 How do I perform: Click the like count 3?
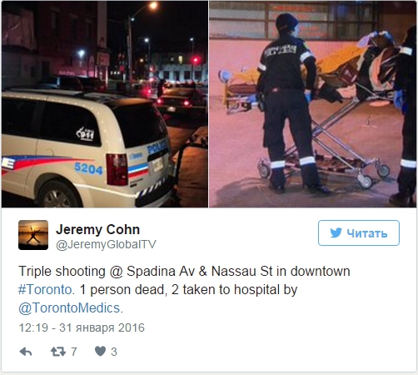(x=114, y=352)
